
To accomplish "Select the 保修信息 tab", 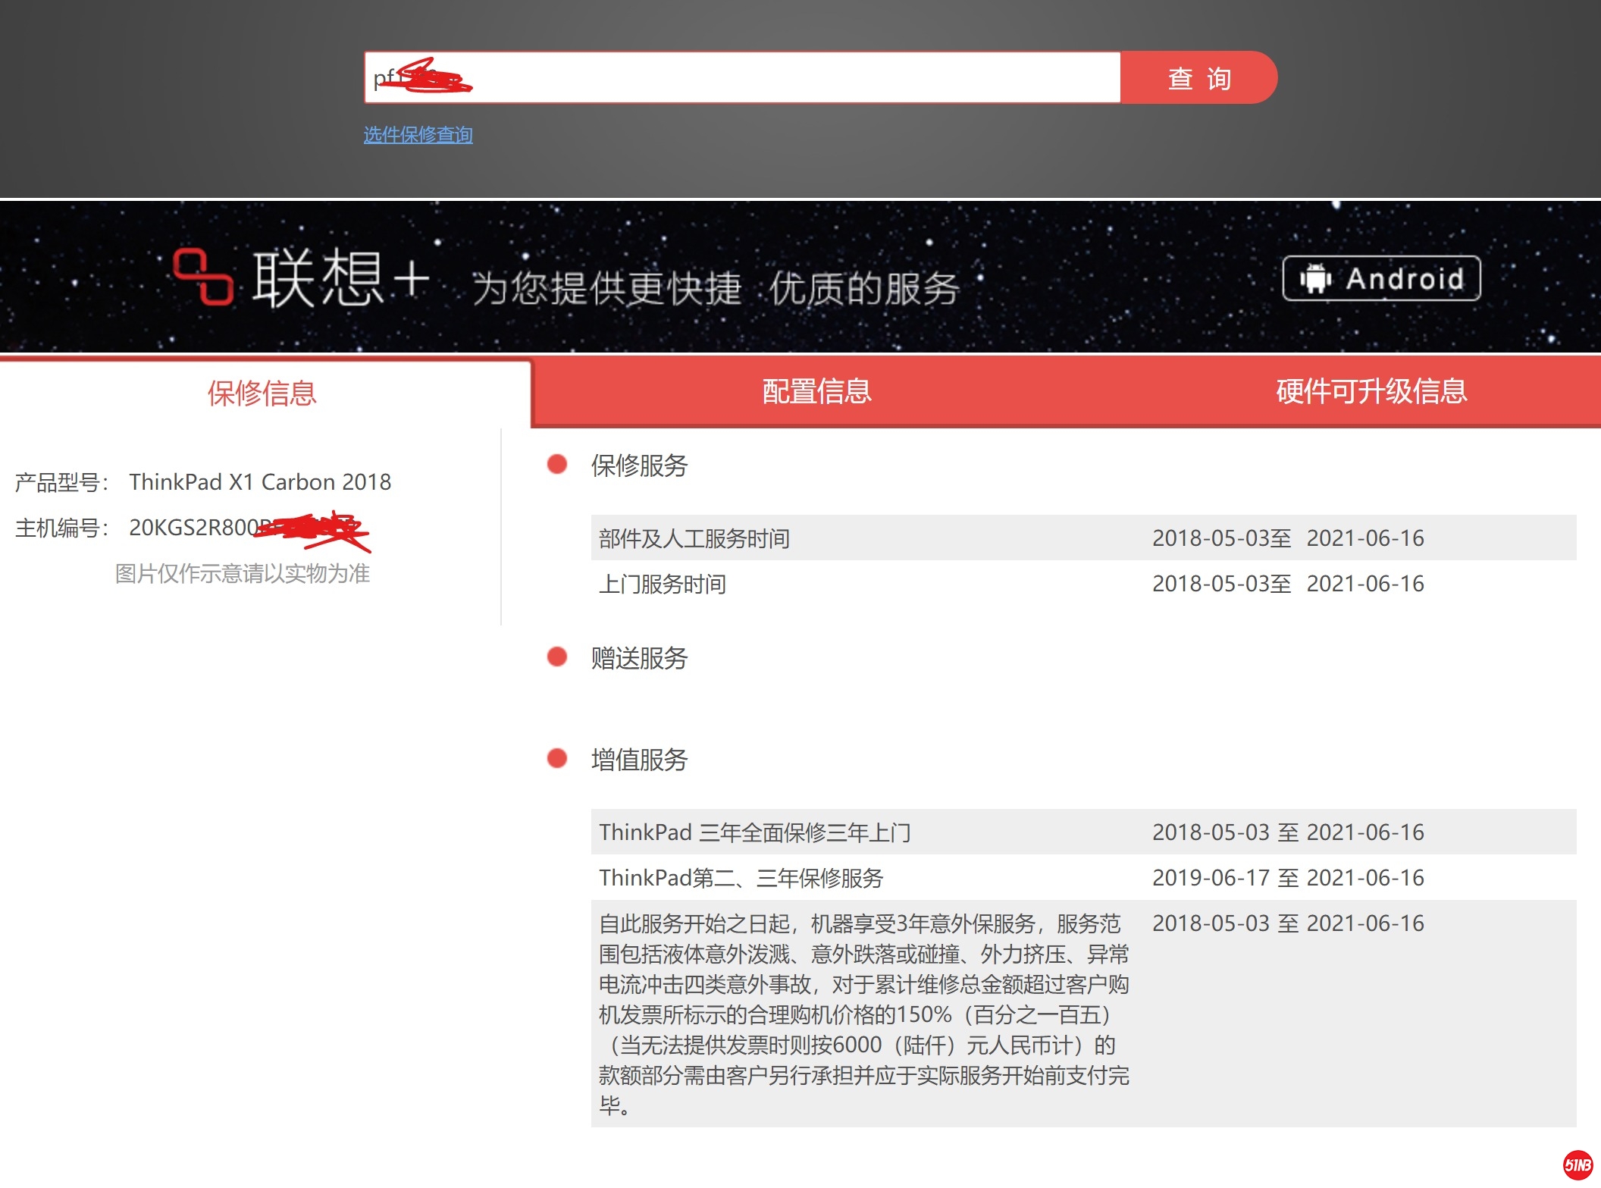I will pos(262,393).
